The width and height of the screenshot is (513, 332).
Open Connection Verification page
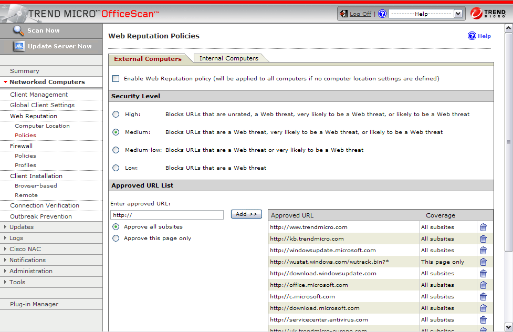pyautogui.click(x=45, y=205)
